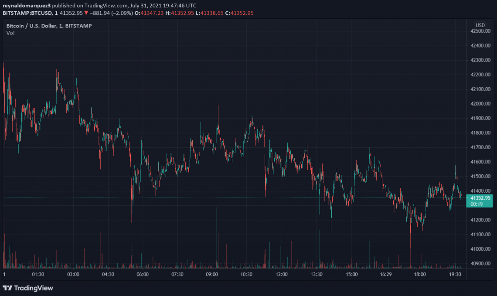Click the reynaldomarquez3 author name
Viewport: 497px width, 296px height.
[27, 6]
